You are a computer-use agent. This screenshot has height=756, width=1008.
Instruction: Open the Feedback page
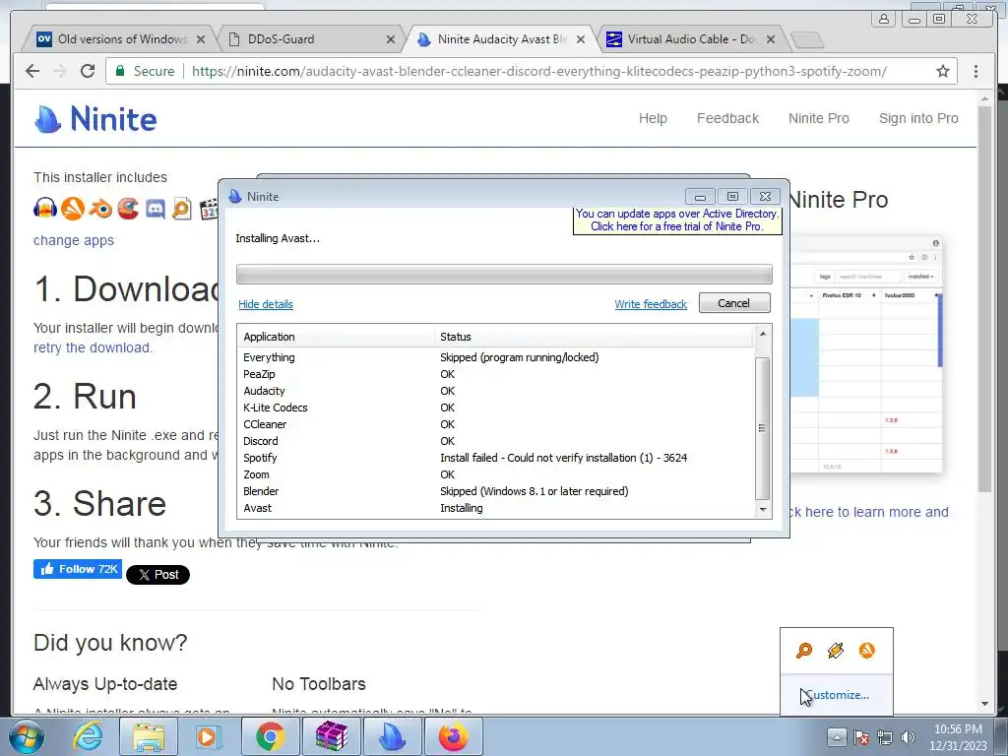tap(727, 118)
